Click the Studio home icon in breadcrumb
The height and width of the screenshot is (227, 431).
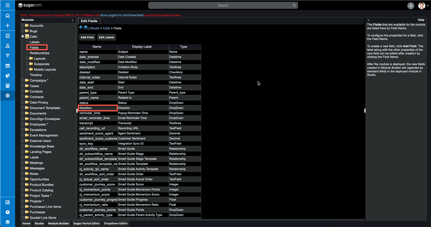86,28
